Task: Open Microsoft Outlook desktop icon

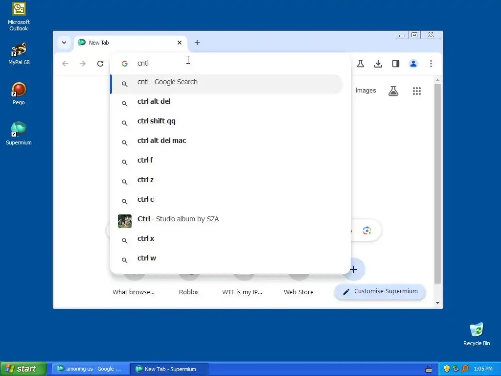Action: (x=19, y=17)
